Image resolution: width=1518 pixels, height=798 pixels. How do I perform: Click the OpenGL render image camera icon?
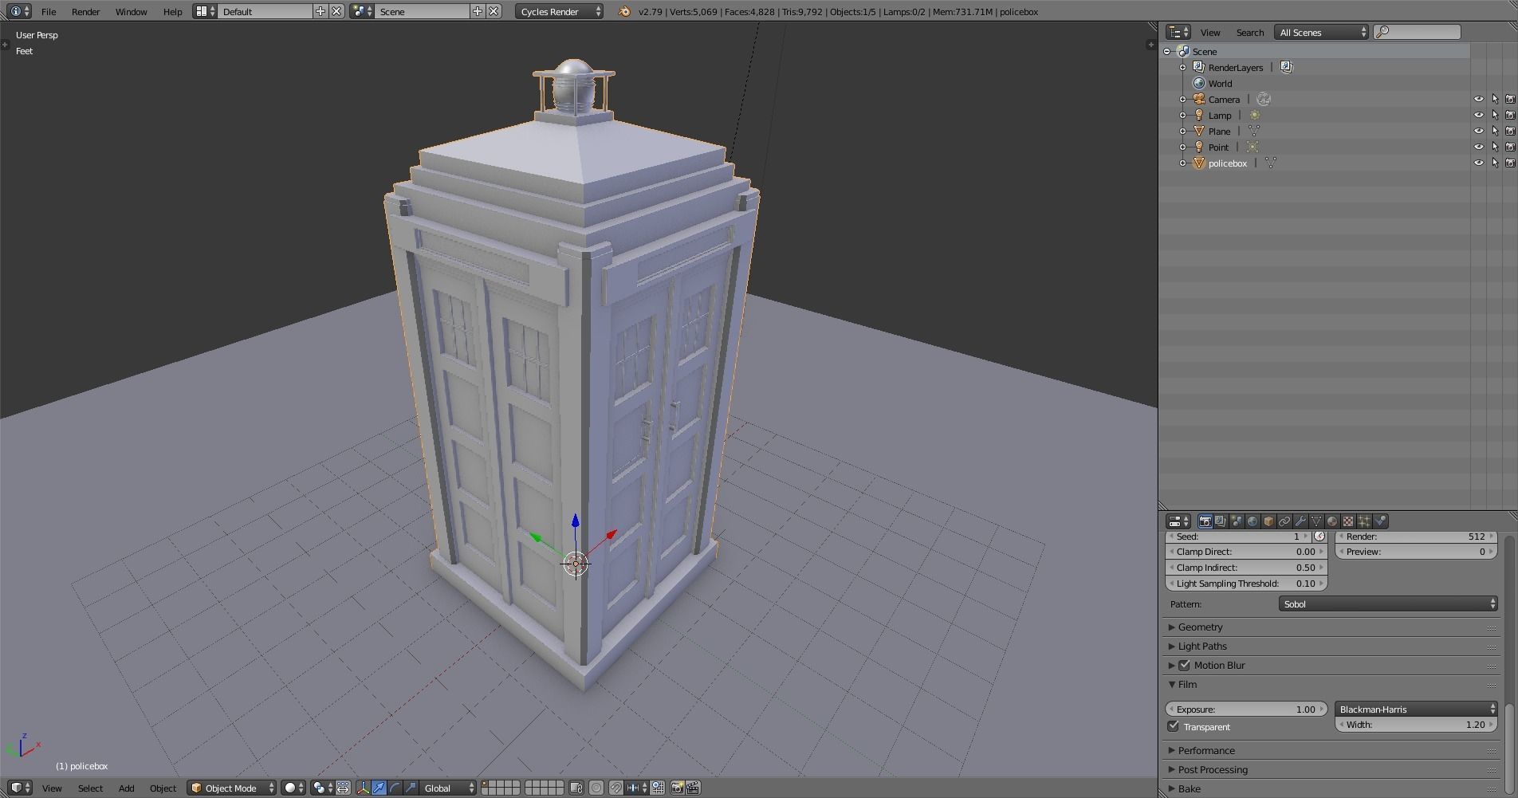click(x=677, y=788)
